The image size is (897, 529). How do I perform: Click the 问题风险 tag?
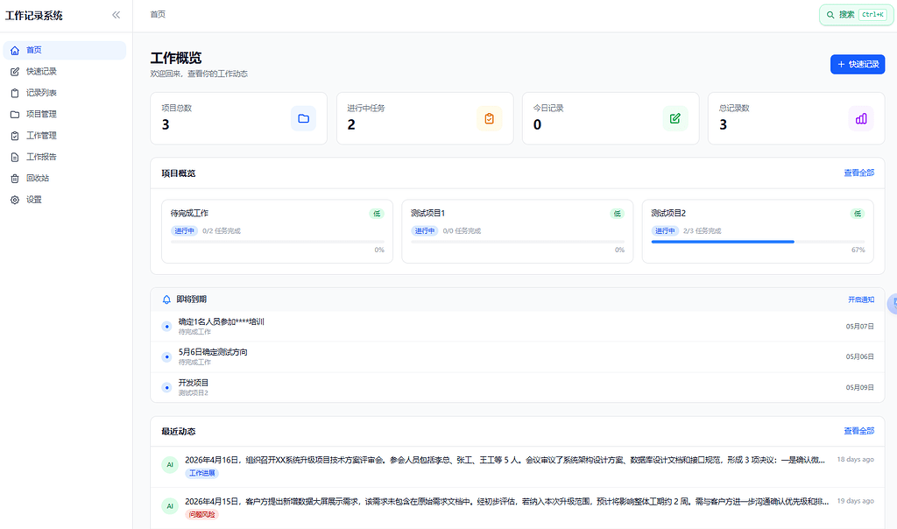coord(202,515)
